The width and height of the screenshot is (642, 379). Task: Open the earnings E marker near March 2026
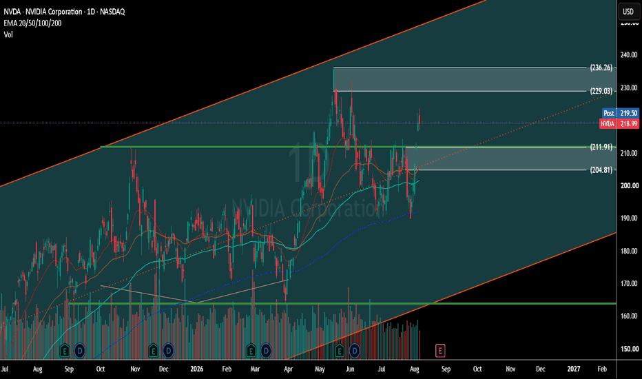[x=251, y=351]
